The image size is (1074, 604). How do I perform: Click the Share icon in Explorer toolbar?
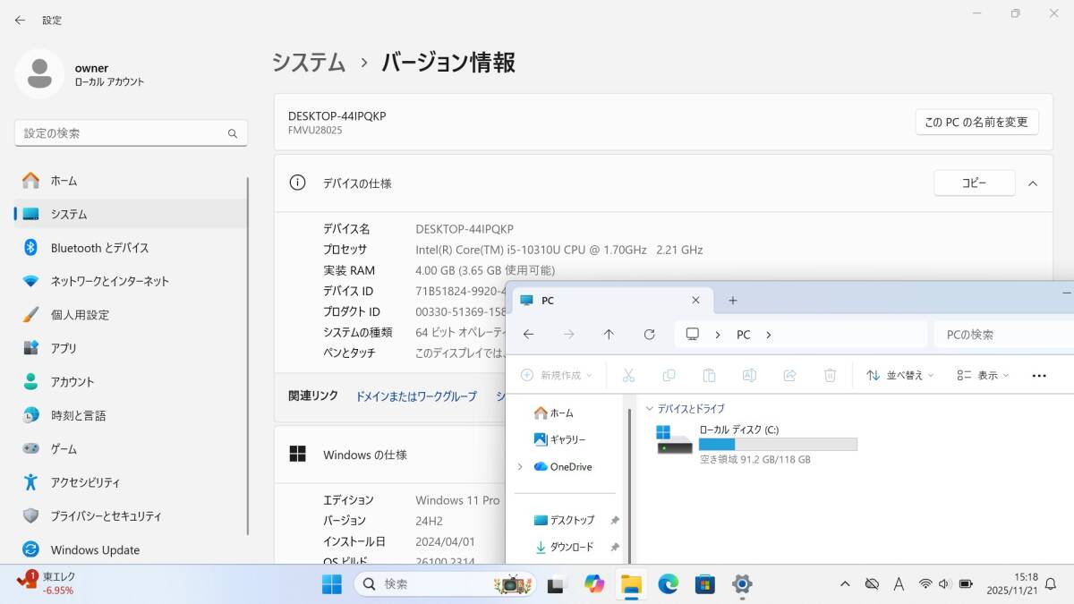click(789, 376)
